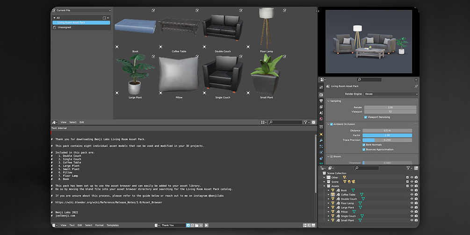470x235 pixels.
Task: Select the Living Room Asset Pack catalog
Action: [x=81, y=22]
